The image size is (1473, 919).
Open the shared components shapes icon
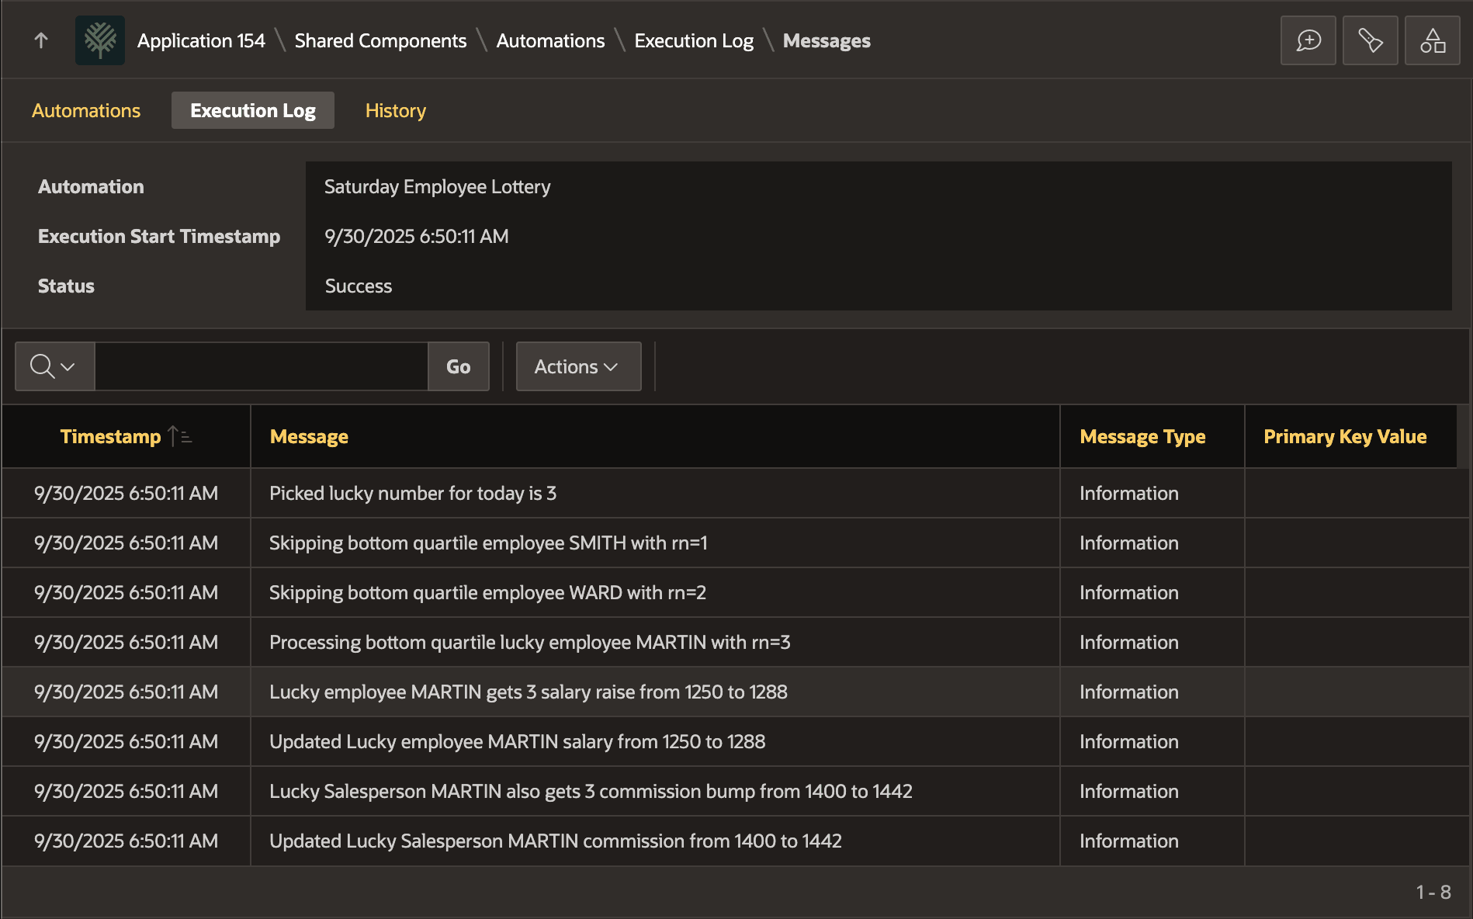click(x=1433, y=40)
